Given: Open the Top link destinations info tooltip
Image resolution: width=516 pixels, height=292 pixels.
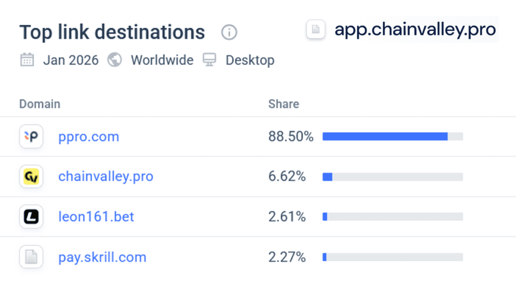Looking at the screenshot, I should pyautogui.click(x=229, y=32).
